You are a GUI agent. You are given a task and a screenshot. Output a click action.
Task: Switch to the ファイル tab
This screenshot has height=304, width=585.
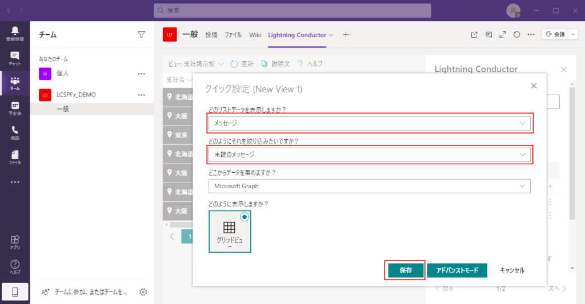click(x=233, y=35)
